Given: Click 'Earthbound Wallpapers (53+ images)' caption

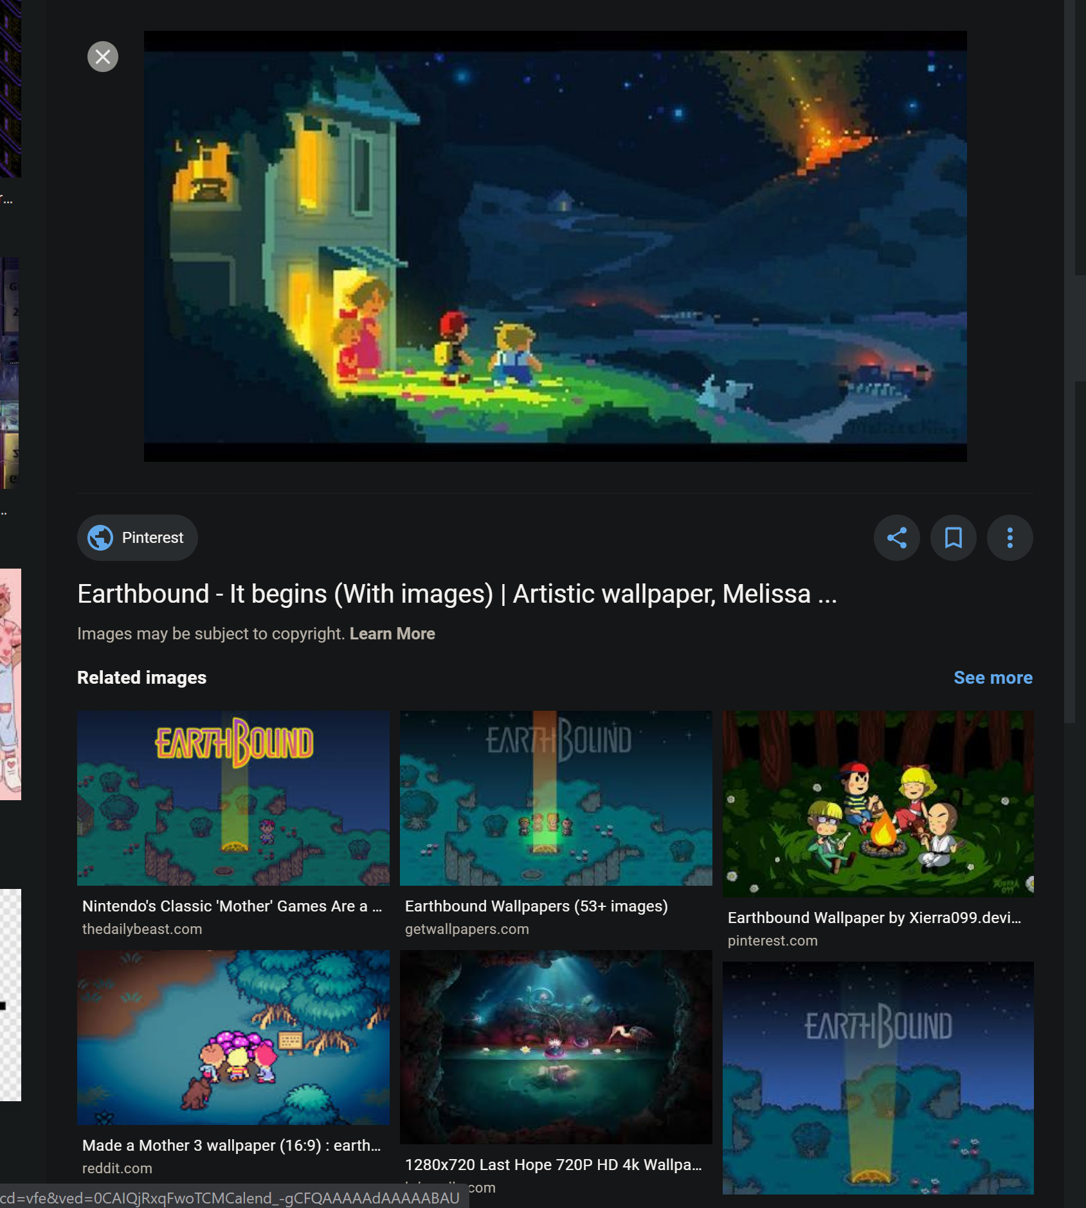Looking at the screenshot, I should pos(536,906).
